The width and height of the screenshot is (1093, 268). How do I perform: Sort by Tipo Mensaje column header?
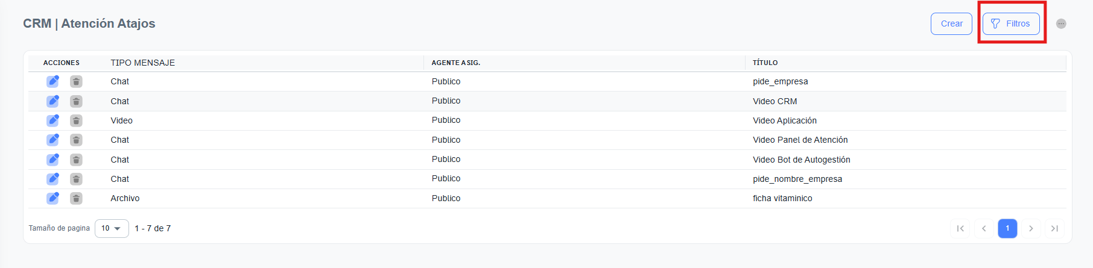coord(143,63)
